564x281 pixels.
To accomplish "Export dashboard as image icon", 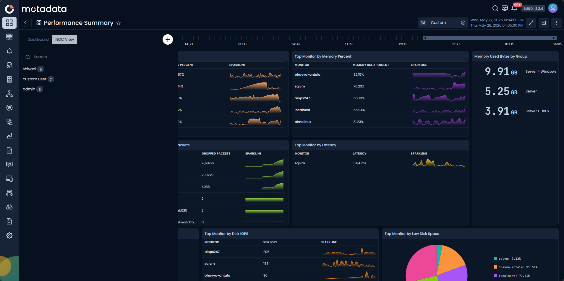I will (544, 23).
